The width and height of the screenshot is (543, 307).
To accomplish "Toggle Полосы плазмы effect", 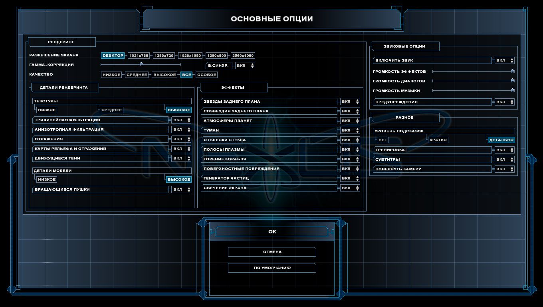I will [350, 150].
